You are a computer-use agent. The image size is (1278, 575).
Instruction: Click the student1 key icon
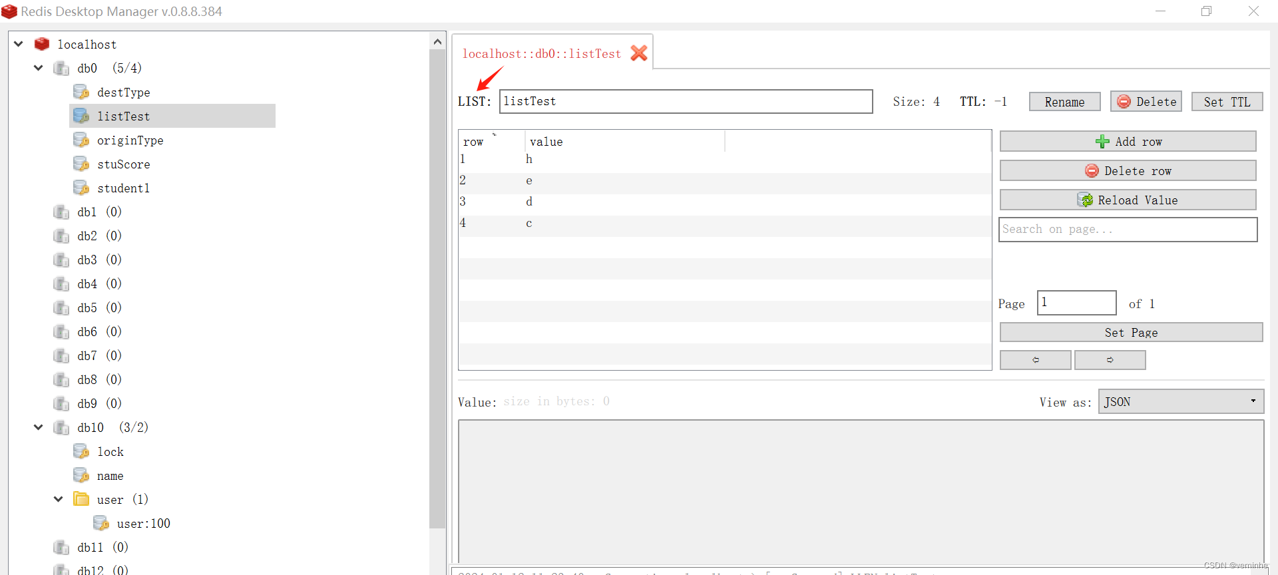(x=81, y=188)
